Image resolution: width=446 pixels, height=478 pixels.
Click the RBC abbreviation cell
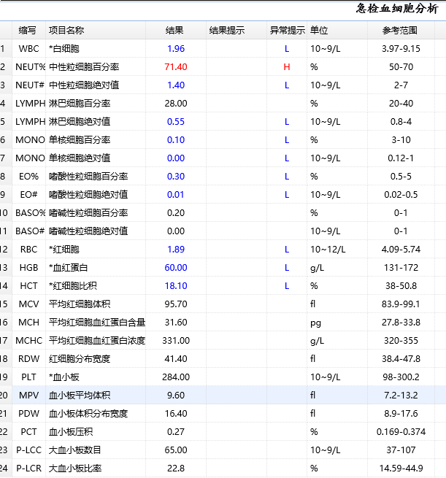click(x=29, y=250)
